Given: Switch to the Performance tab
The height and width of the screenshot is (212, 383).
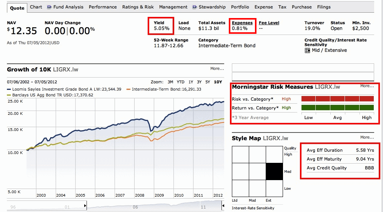Looking at the screenshot, I should point(103,7).
